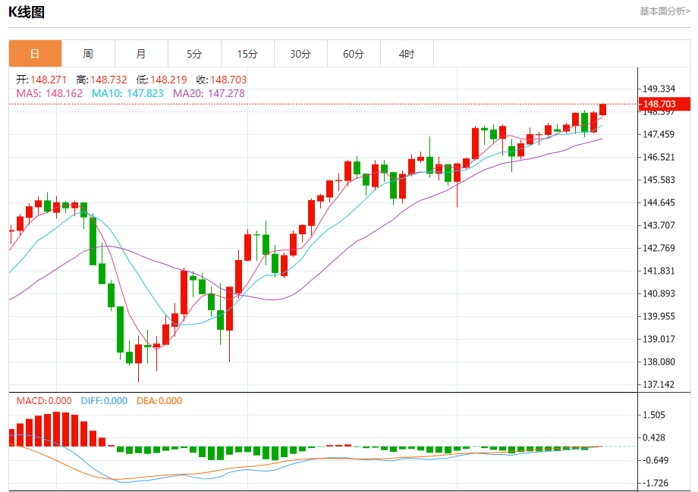Click the latest red candlestick at the right edge
698x492 pixels.
[x=602, y=109]
